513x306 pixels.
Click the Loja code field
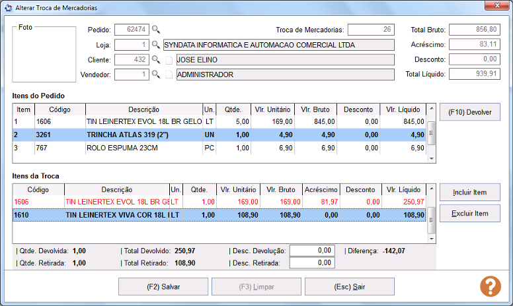pos(132,45)
